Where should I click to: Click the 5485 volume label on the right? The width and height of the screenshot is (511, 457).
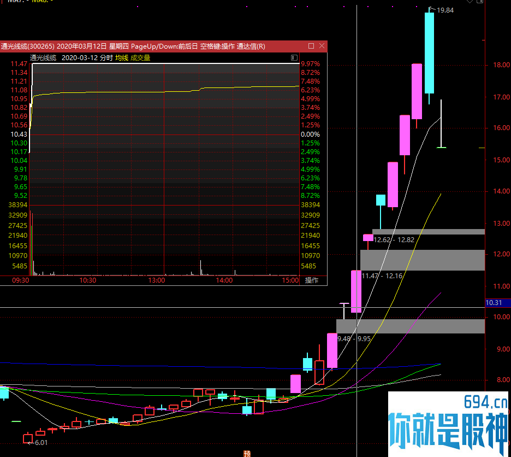pos(308,266)
